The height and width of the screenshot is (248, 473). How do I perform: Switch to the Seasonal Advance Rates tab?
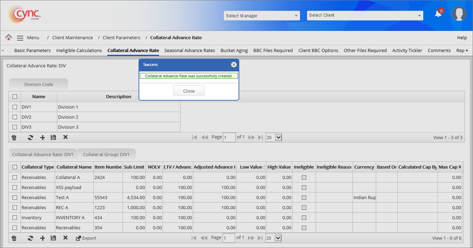coord(190,50)
